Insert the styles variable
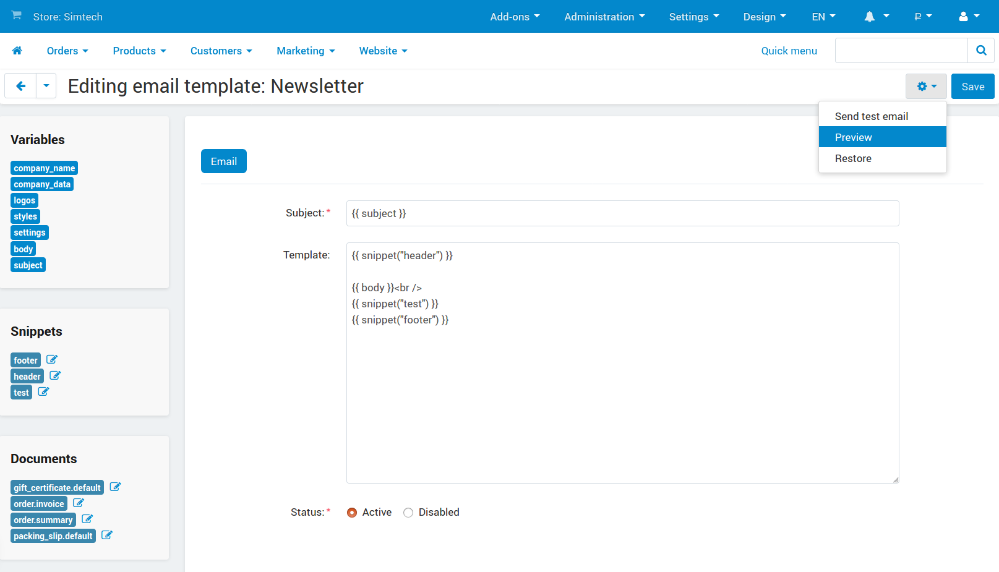 [25, 216]
